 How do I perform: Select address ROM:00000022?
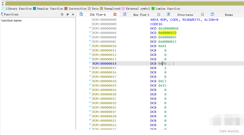click(104, 125)
